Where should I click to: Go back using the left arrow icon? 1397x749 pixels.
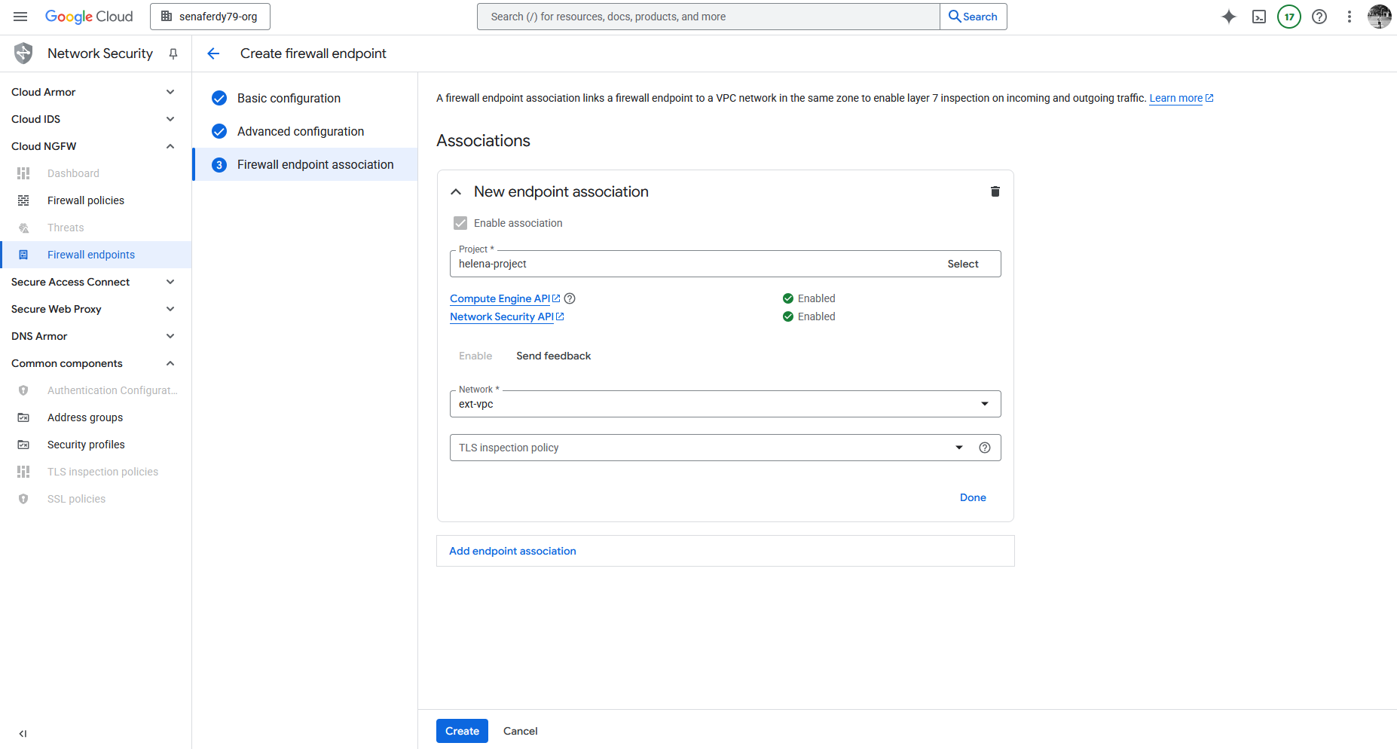[213, 53]
